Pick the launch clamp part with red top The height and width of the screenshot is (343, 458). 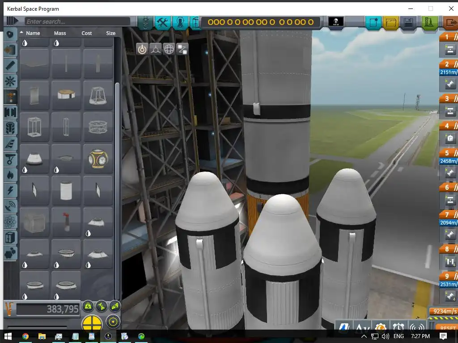click(x=66, y=222)
